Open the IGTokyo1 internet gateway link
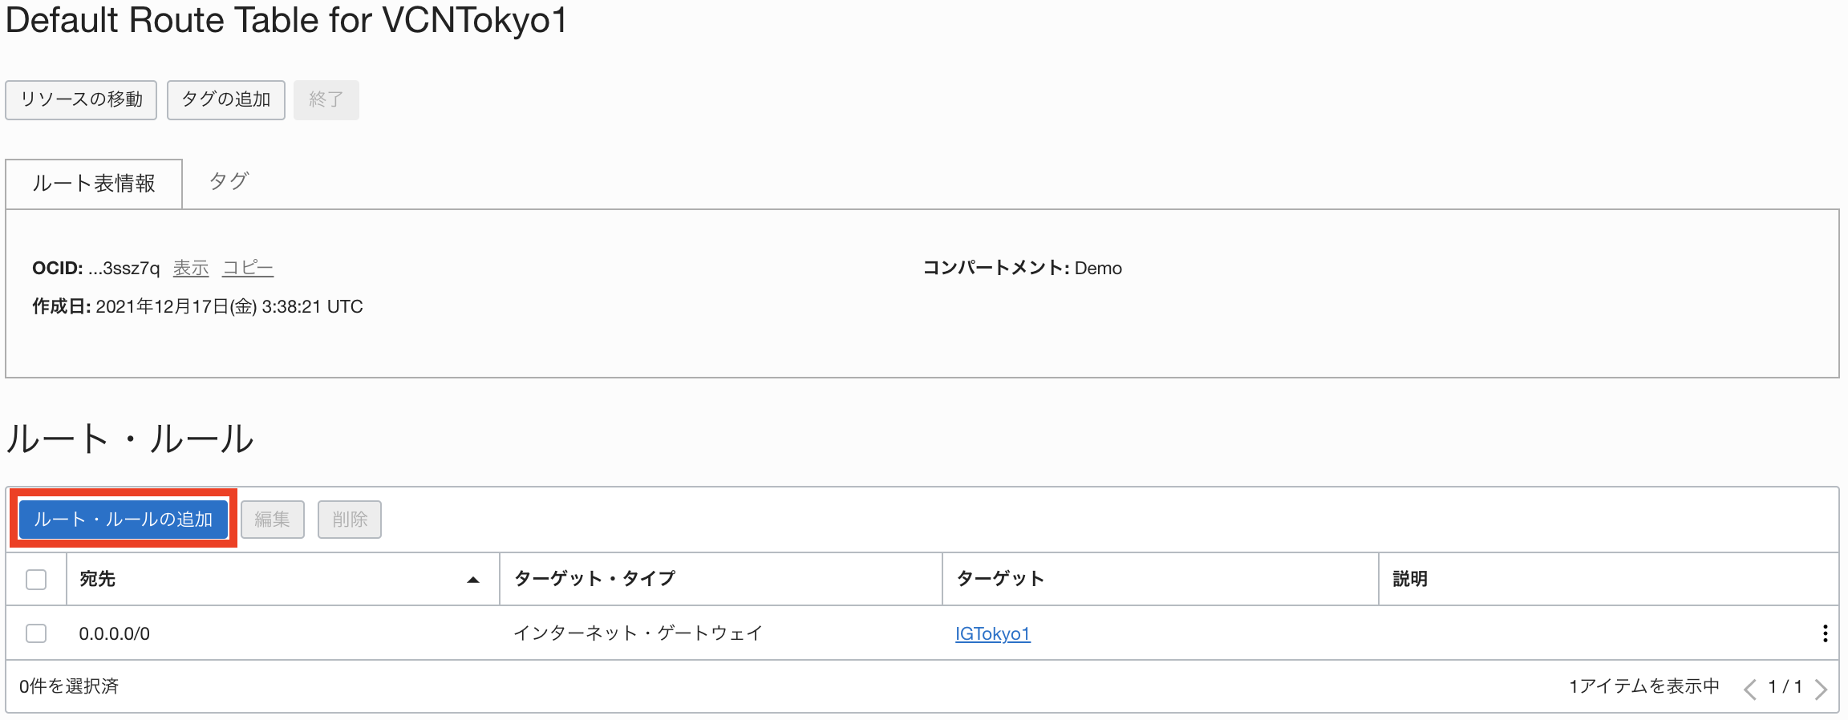The image size is (1848, 720). click(992, 633)
